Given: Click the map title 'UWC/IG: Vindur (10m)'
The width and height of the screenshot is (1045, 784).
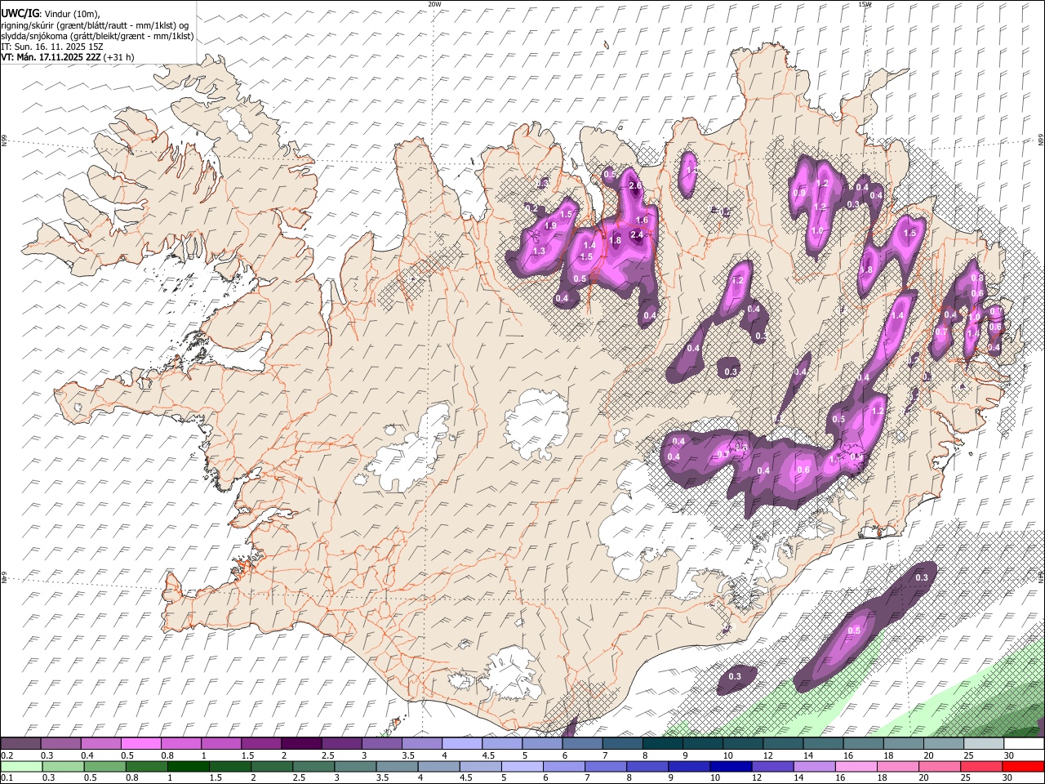Looking at the screenshot, I should [x=51, y=13].
